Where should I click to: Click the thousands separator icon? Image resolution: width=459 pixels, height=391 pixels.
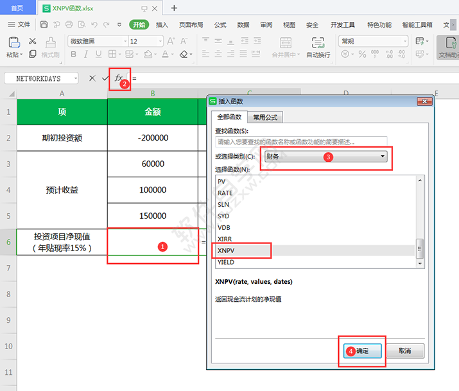(375, 54)
